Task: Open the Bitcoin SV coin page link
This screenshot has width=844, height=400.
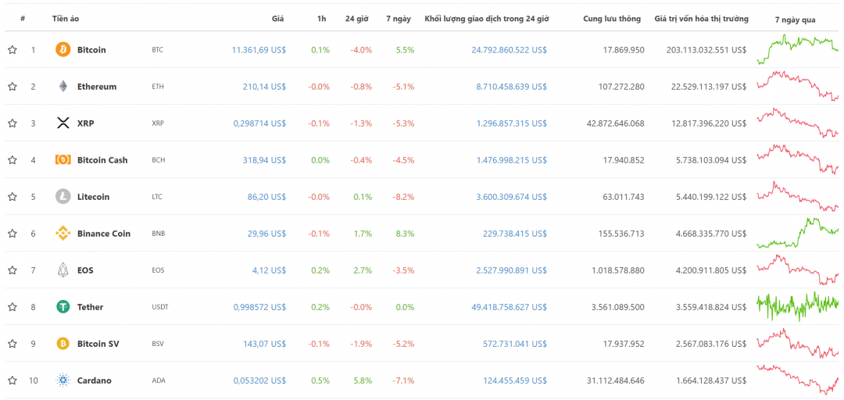Action: [x=98, y=344]
